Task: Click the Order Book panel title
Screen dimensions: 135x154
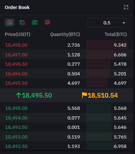Action: pyautogui.click(x=17, y=8)
